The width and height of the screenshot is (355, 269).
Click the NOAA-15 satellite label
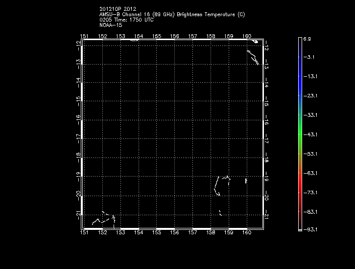[111, 25]
